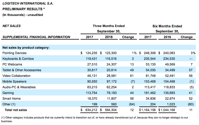Select the value 135,693
Image resolution: width=199 pixels, height=125 pixels.
click(x=169, y=93)
